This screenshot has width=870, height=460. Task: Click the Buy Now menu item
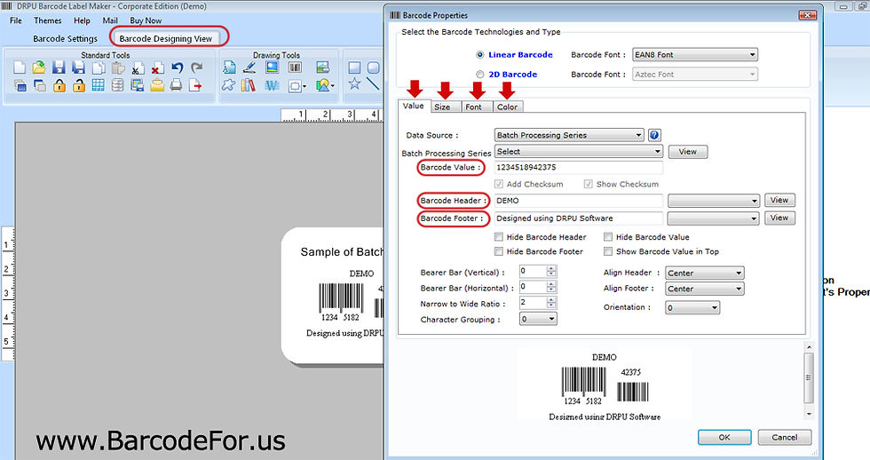coord(146,20)
